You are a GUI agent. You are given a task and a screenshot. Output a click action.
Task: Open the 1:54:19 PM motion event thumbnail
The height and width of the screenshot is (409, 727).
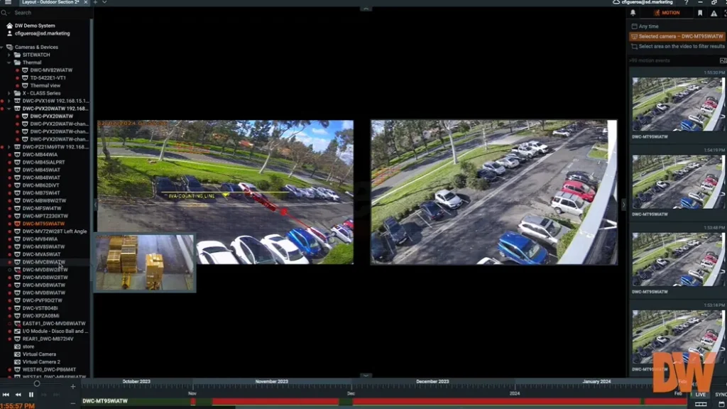(x=677, y=182)
